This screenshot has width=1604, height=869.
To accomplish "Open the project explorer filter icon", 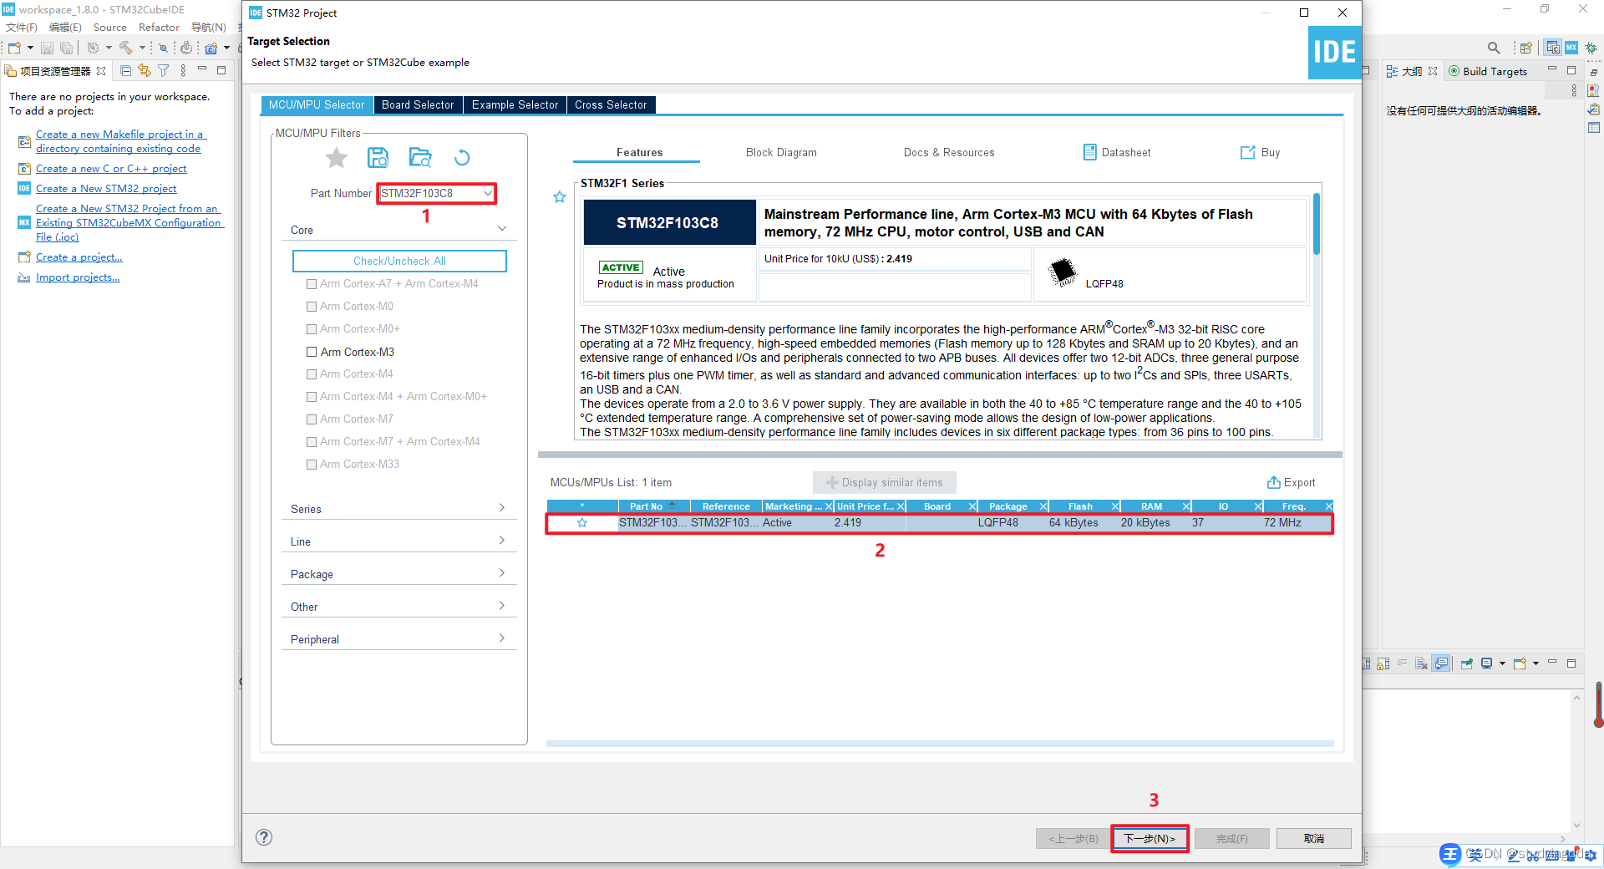I will pos(164,71).
